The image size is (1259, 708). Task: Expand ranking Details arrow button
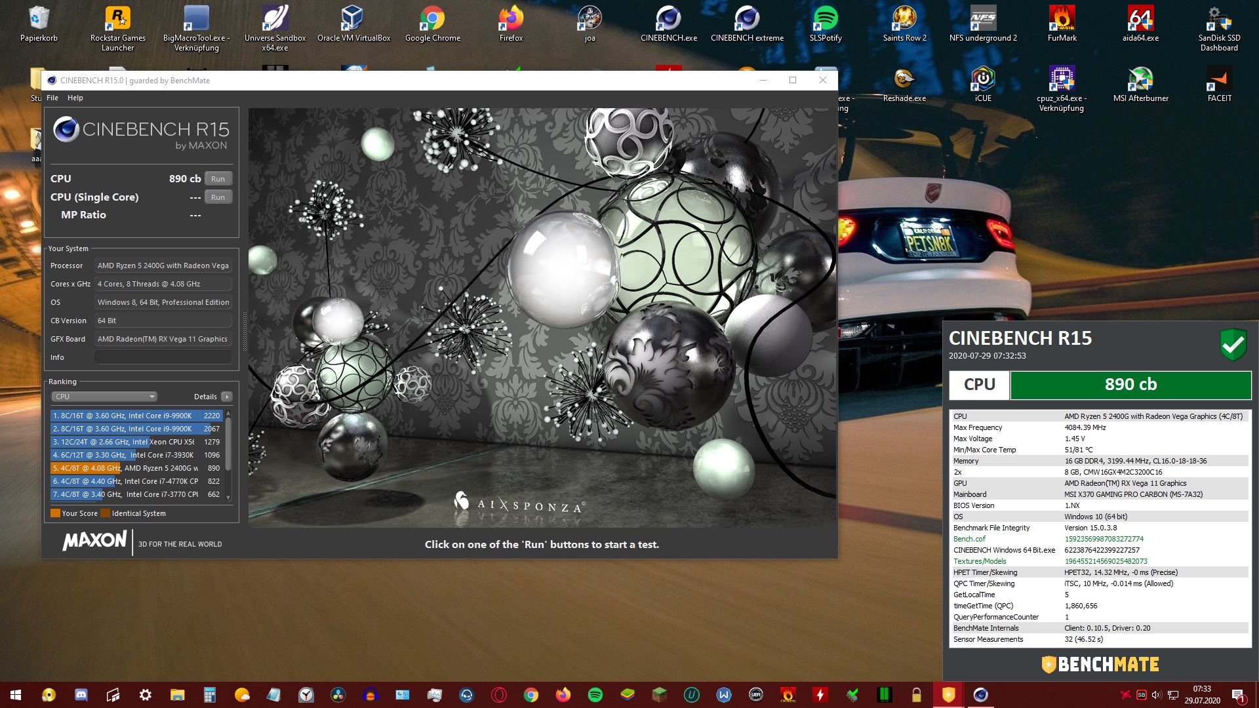[x=226, y=397]
